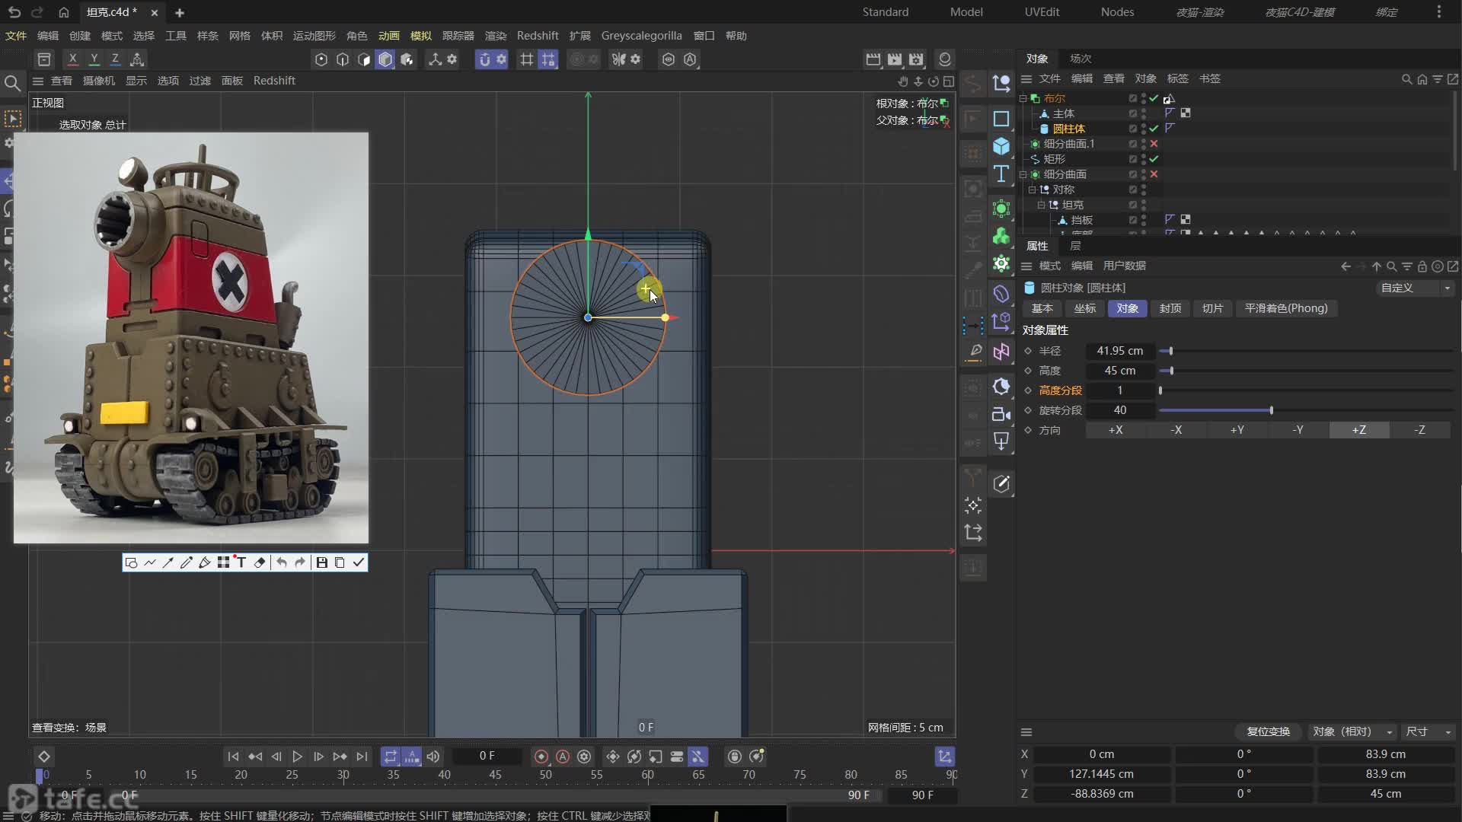Toggle green checkmark on 矩形 object

1154,159
